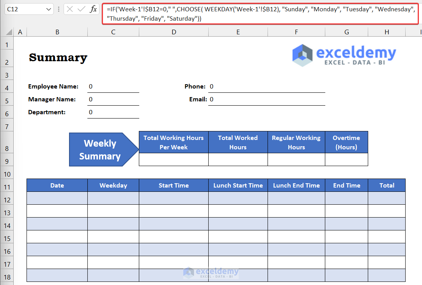Click the Phone: label
Viewport: 422px width, 285px height.
click(x=195, y=87)
